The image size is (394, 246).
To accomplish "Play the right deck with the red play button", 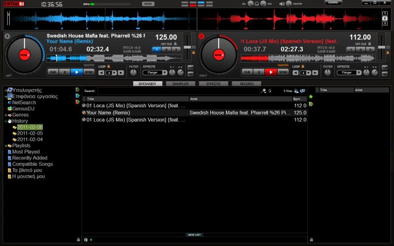I will (x=271, y=72).
